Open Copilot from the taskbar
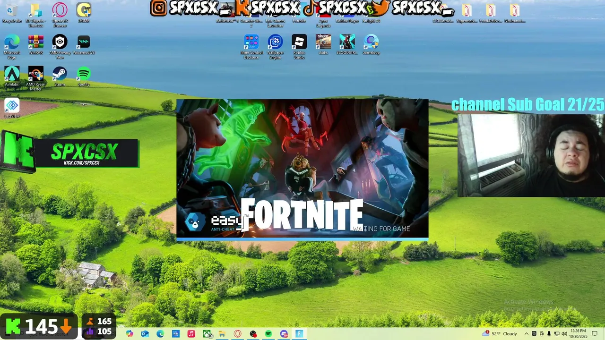The width and height of the screenshot is (605, 340). pos(130,334)
